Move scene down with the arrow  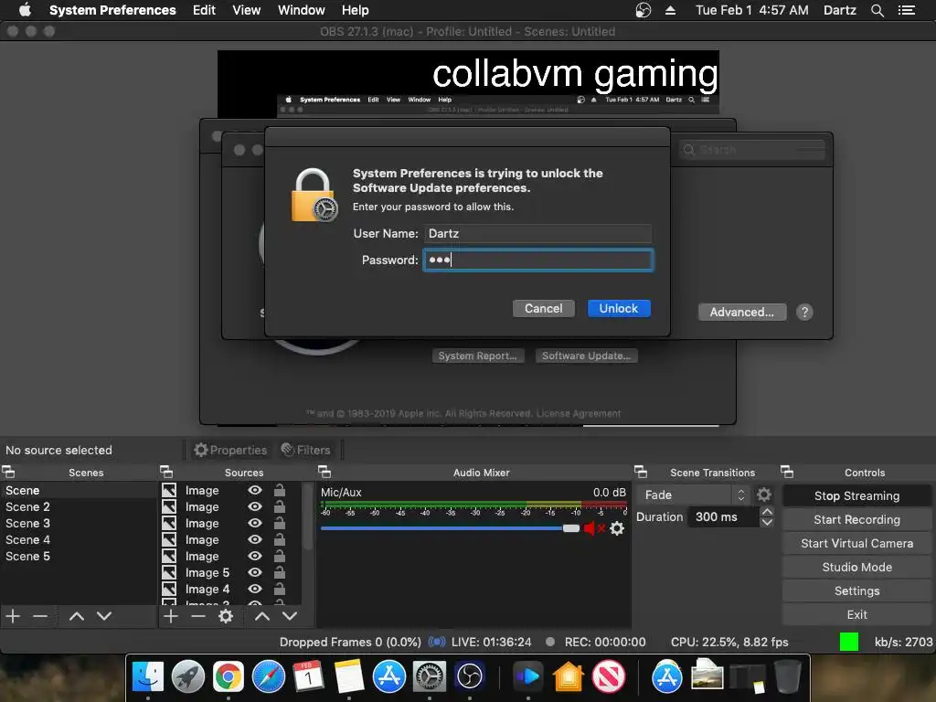click(x=104, y=616)
